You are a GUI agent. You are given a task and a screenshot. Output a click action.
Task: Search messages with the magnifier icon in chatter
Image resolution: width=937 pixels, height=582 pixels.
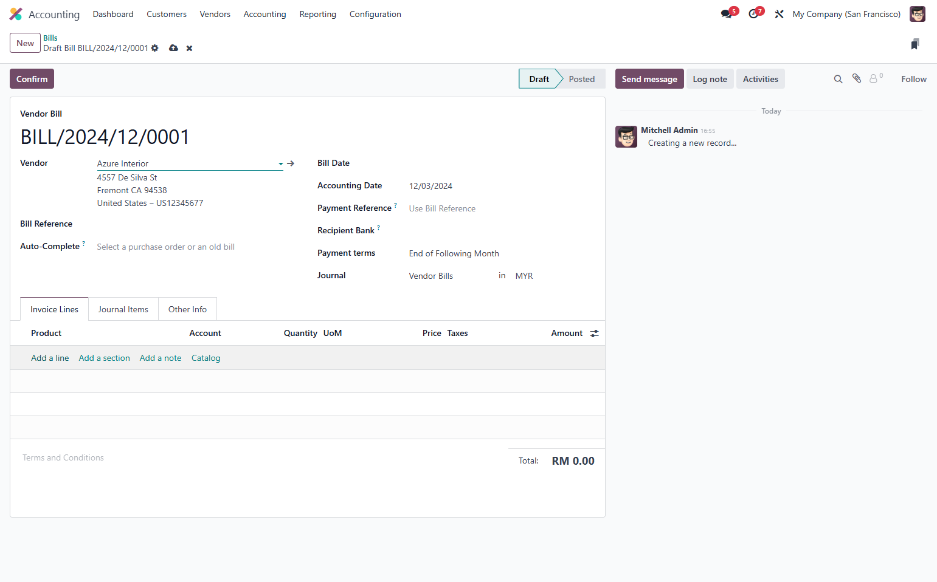[x=838, y=79]
